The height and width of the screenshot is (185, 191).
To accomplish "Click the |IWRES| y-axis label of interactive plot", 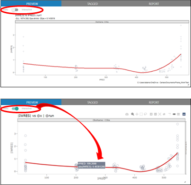I will [12, 148].
